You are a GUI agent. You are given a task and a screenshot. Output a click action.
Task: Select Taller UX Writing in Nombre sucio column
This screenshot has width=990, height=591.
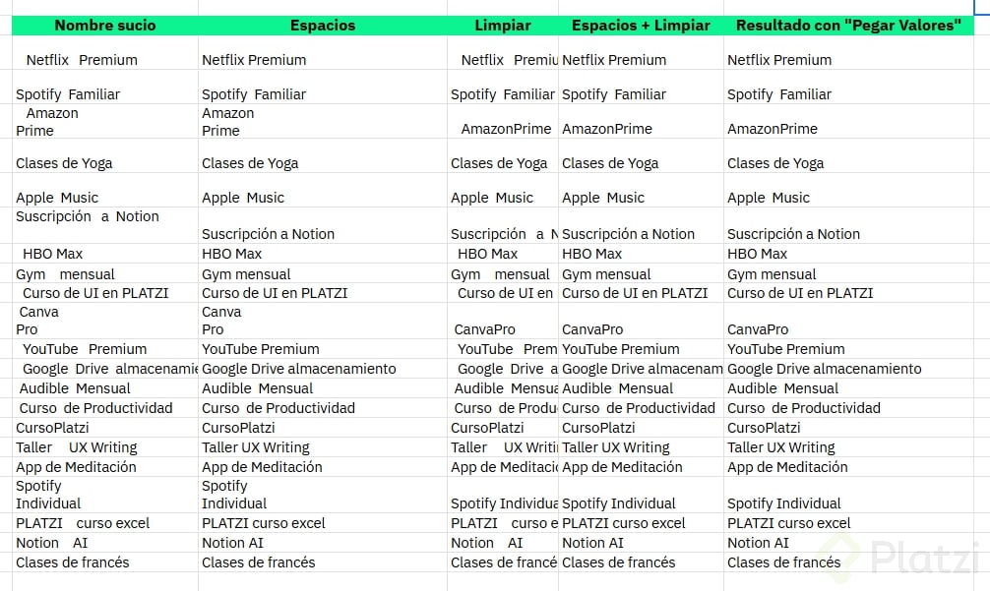click(x=77, y=447)
